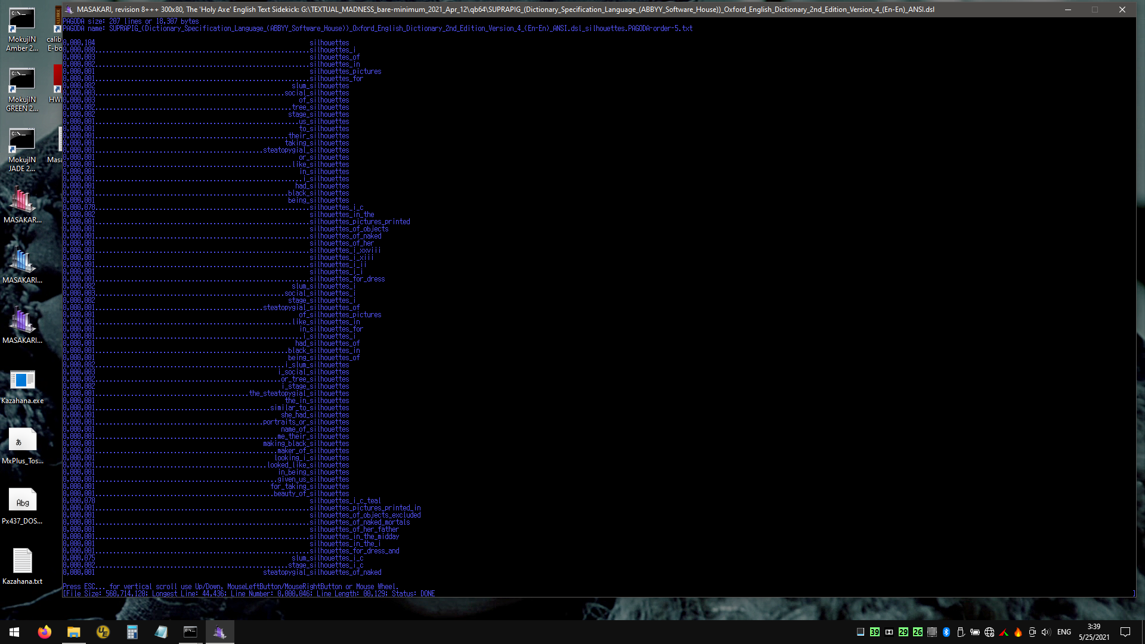Click the tray temperature icon showing 26
Screen dimensions: 1145x644
coord(918,632)
